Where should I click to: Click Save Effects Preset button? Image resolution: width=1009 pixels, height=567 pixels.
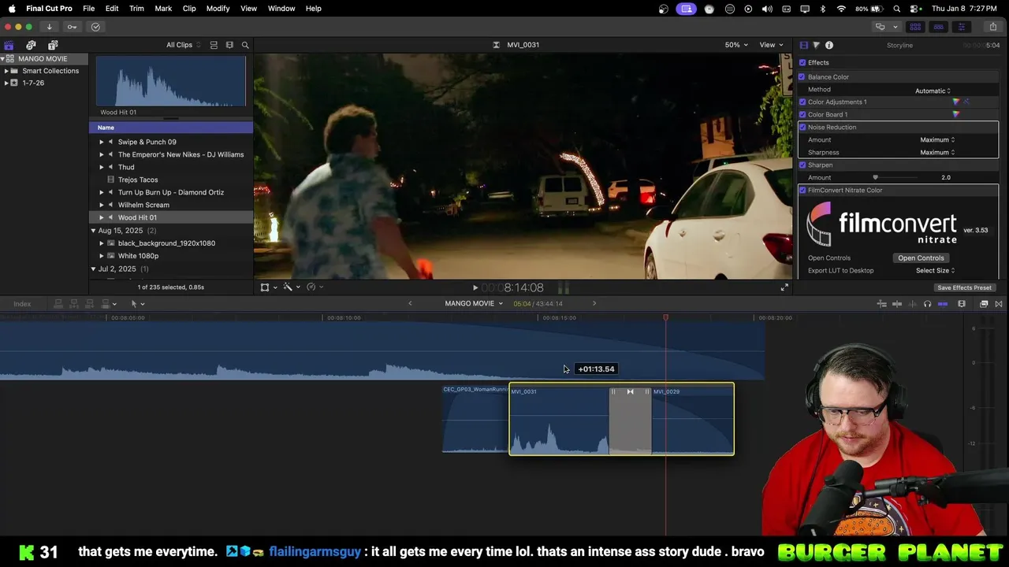tap(964, 288)
